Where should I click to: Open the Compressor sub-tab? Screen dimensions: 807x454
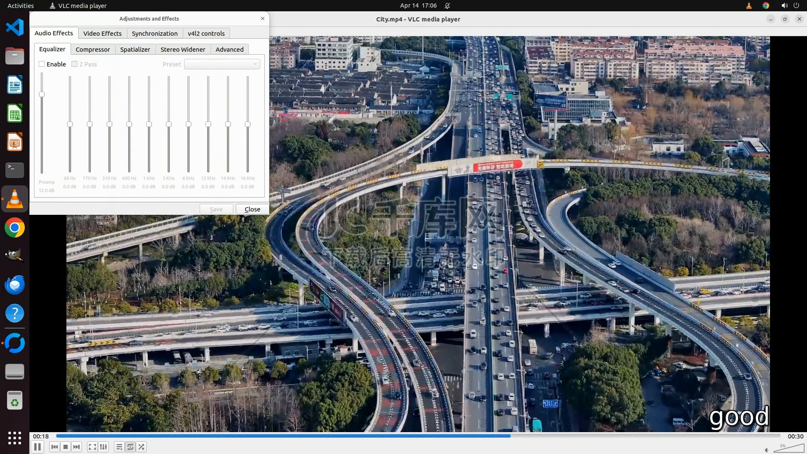(92, 49)
